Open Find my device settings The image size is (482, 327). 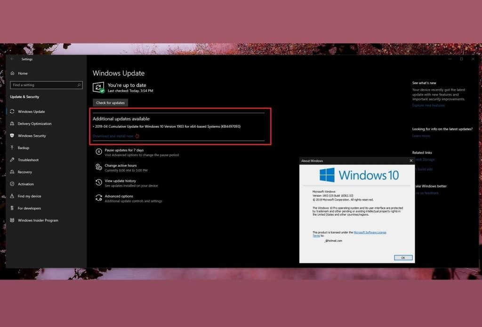pyautogui.click(x=29, y=196)
